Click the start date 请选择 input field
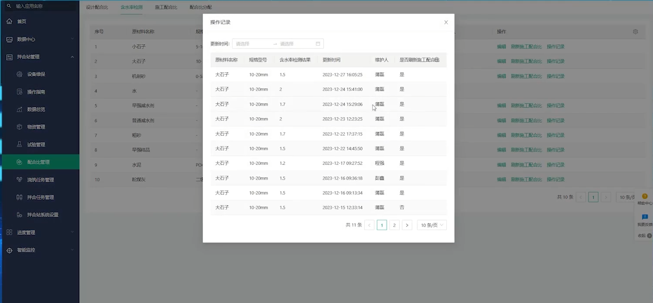Screen dimensions: 653x303 (252, 44)
